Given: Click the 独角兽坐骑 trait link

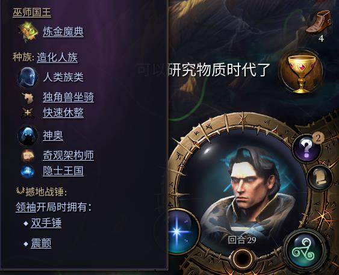Looking at the screenshot, I should click(x=68, y=97).
